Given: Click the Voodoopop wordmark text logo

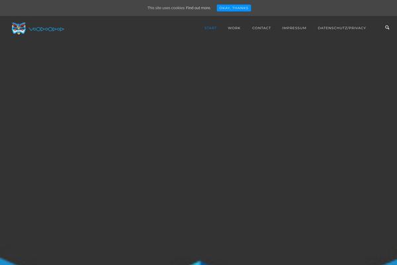Looking at the screenshot, I should 46,29.
